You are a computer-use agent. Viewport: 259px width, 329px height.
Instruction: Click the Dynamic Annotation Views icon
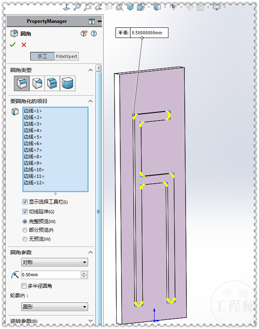pyautogui.click(x=120, y=7)
